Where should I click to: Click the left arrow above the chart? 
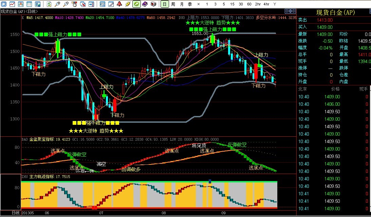[287, 11]
